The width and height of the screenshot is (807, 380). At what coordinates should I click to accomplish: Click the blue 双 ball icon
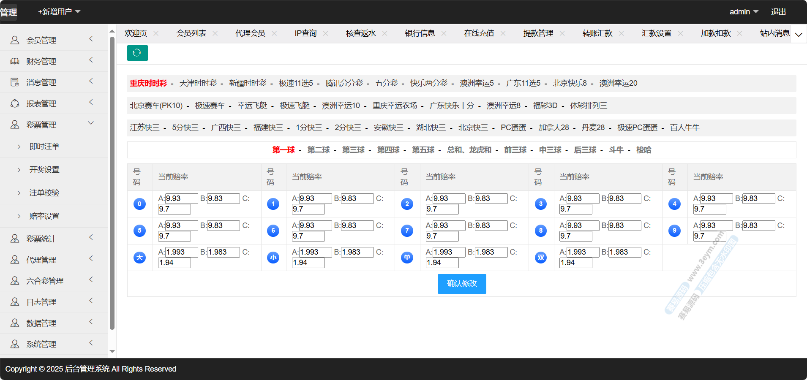click(x=541, y=258)
